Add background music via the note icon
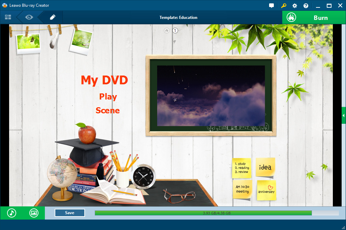This screenshot has width=346, height=230. pos(12,213)
